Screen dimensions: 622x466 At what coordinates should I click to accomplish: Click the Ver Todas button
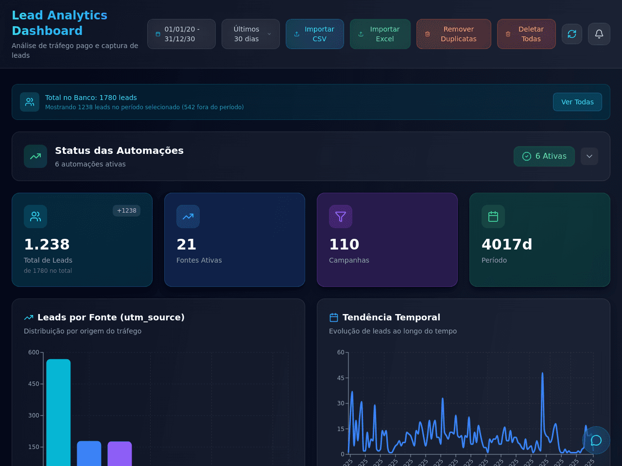[577, 102]
